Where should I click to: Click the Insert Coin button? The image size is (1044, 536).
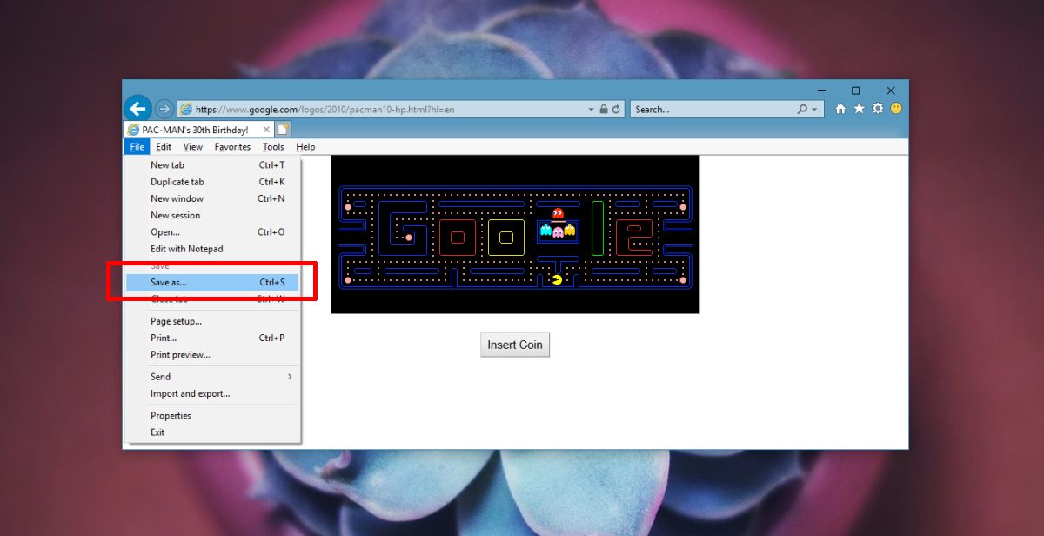[515, 345]
